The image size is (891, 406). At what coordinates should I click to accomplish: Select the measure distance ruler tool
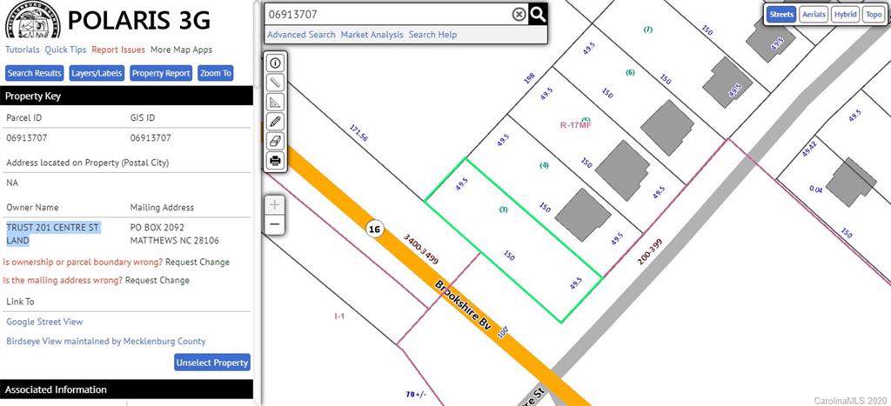tap(276, 83)
